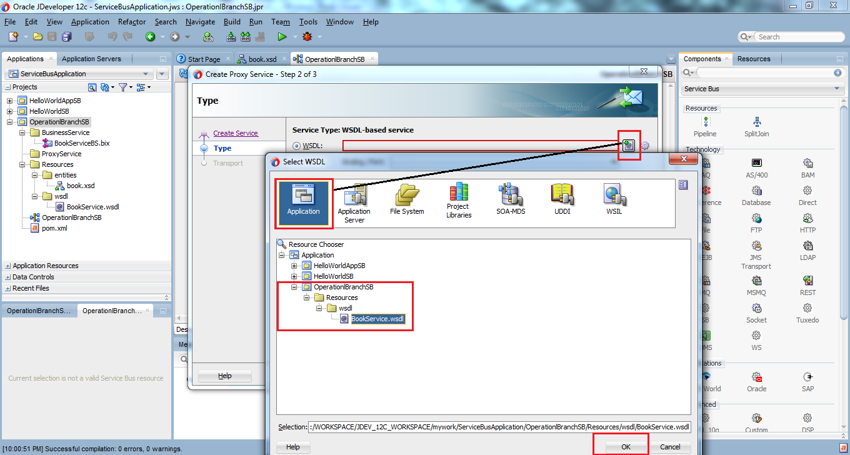Expand HelloWorldSB in Projects tree
This screenshot has width=850, height=455.
click(9, 111)
